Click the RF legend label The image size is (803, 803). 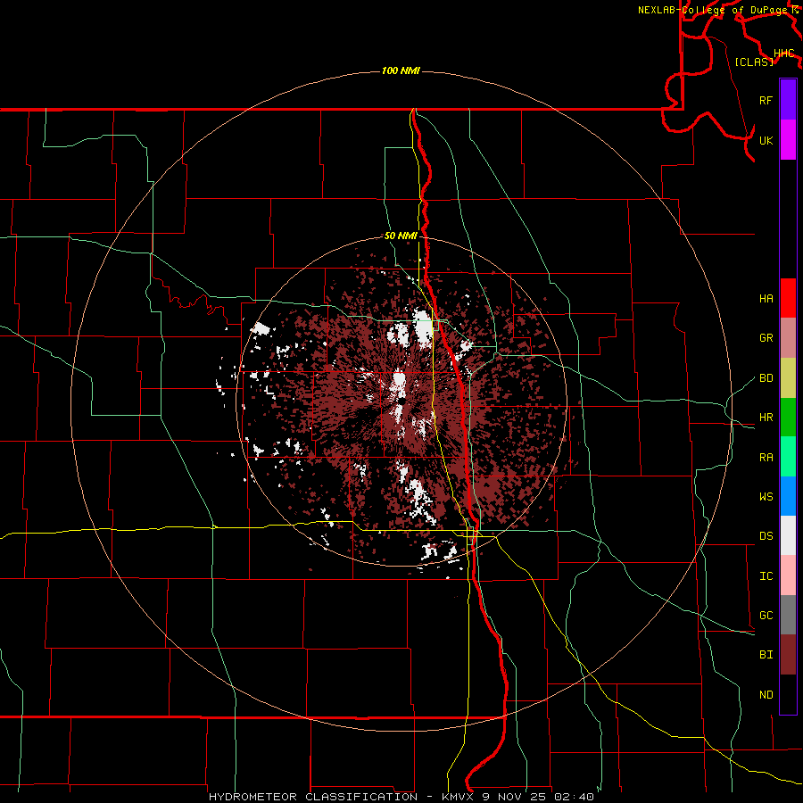pos(766,100)
